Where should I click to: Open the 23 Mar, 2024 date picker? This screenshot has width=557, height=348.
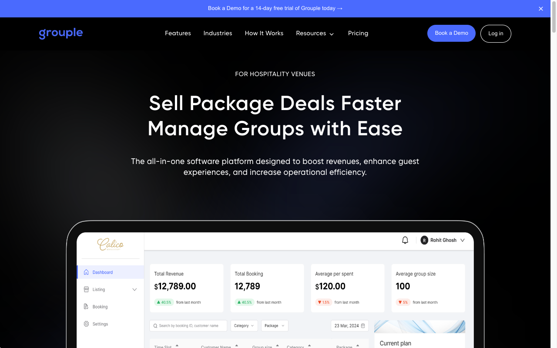(x=350, y=326)
